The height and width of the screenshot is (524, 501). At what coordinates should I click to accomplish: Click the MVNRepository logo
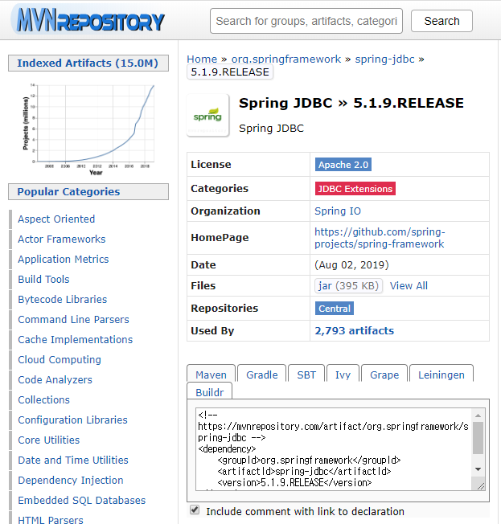tap(89, 21)
